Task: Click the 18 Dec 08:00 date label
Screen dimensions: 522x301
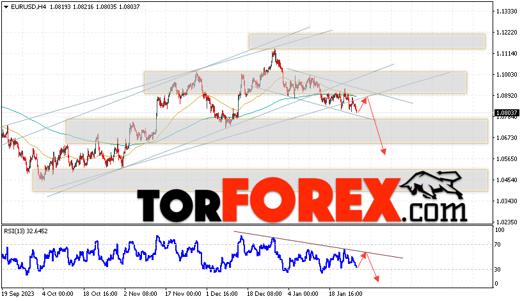Action: tap(264, 294)
